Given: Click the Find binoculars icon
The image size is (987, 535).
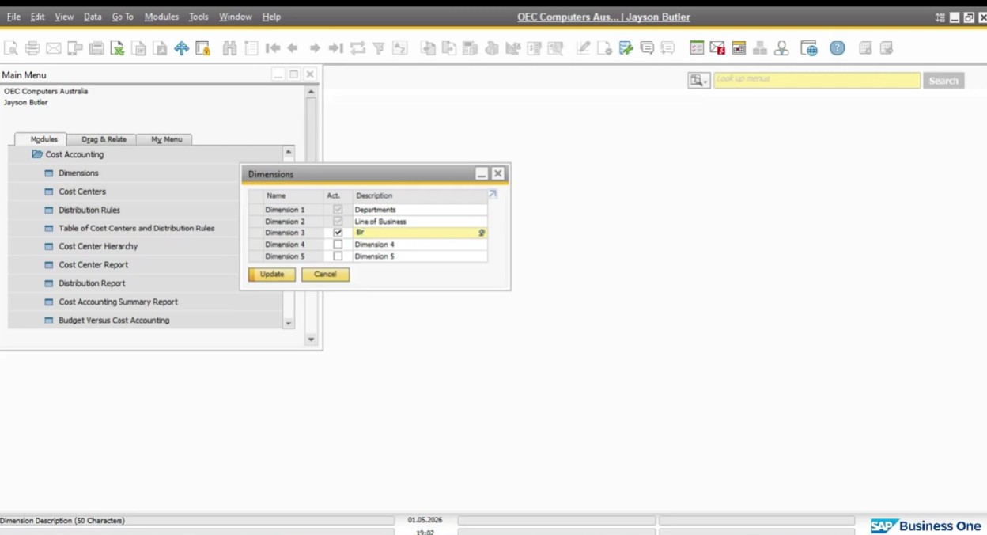Looking at the screenshot, I should point(230,48).
